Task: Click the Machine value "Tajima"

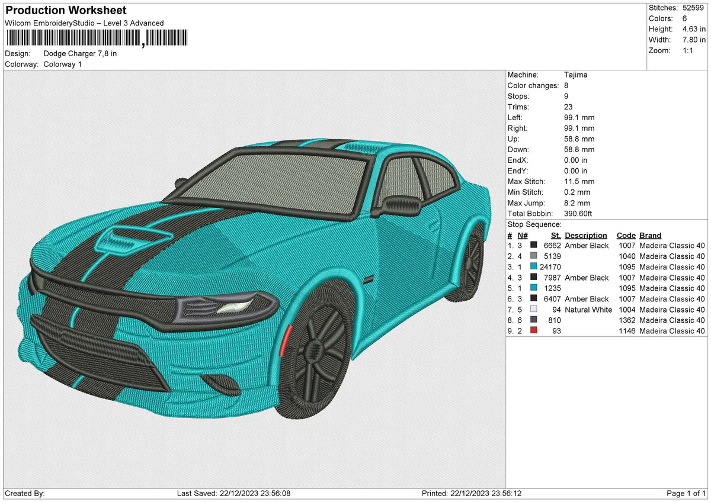Action: pos(576,75)
